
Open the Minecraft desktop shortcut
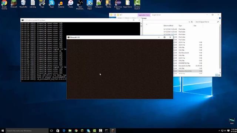click(x=14, y=4)
